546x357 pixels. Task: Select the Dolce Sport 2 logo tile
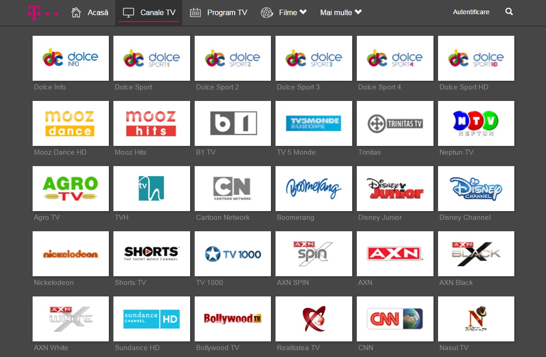coord(233,58)
